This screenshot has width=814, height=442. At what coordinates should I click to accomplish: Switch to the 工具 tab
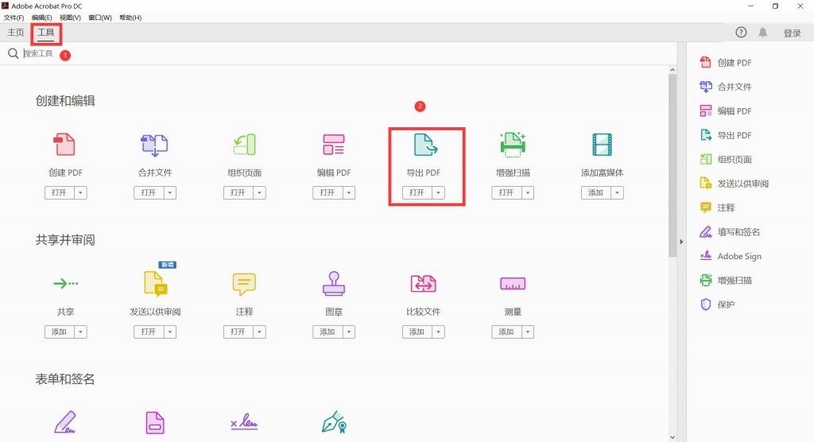tap(45, 33)
